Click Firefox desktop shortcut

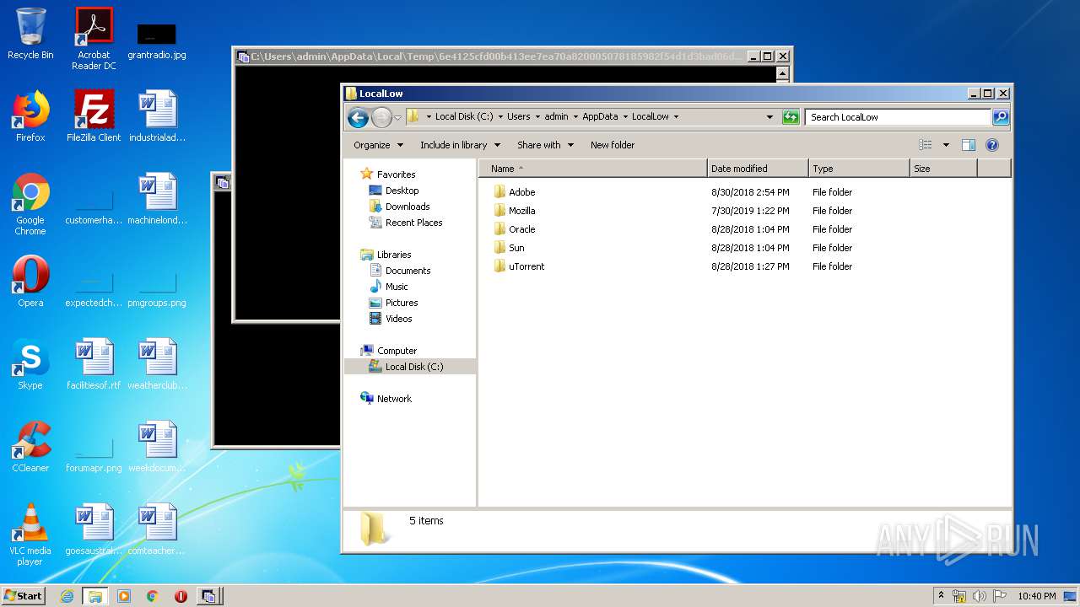click(x=30, y=116)
